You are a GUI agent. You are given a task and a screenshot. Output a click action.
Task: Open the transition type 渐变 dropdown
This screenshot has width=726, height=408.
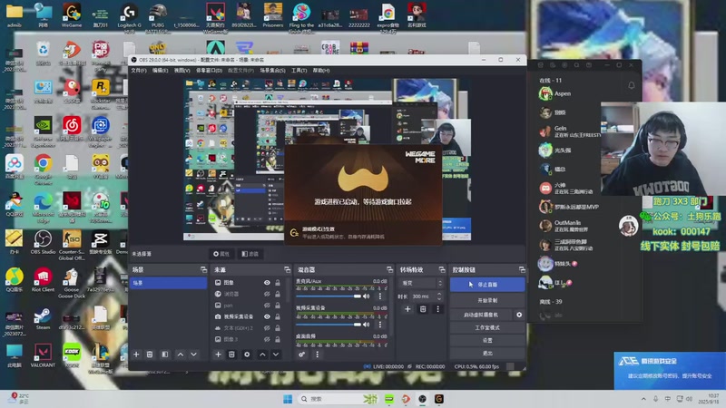421,283
